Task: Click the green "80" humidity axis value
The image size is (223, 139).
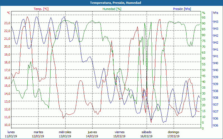Action: (204, 35)
